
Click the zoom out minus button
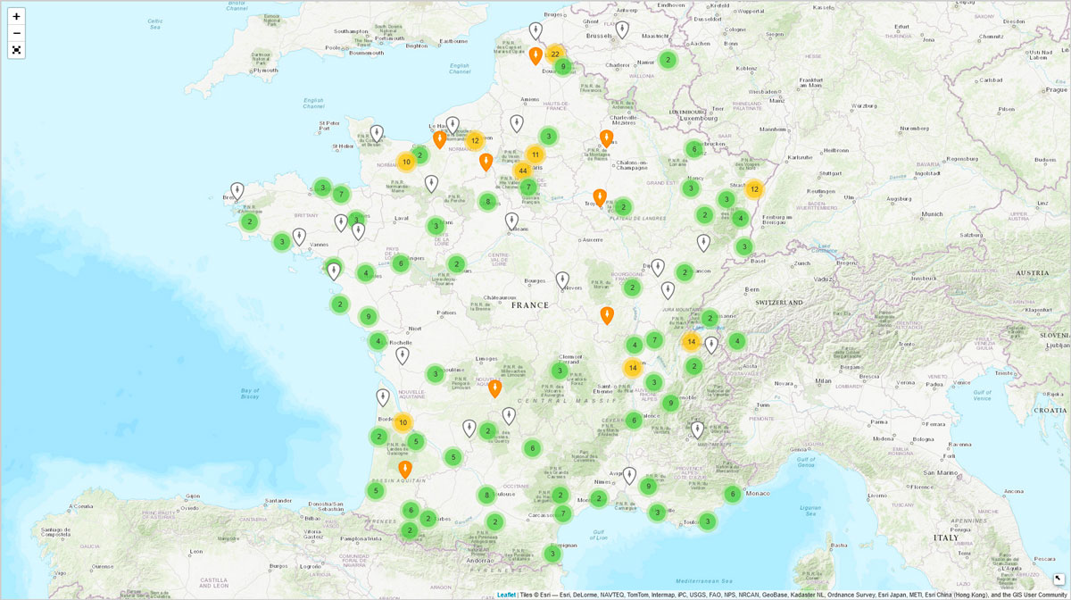tap(16, 33)
